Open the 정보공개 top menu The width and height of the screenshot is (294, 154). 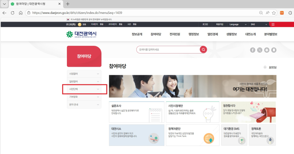pos(137,34)
